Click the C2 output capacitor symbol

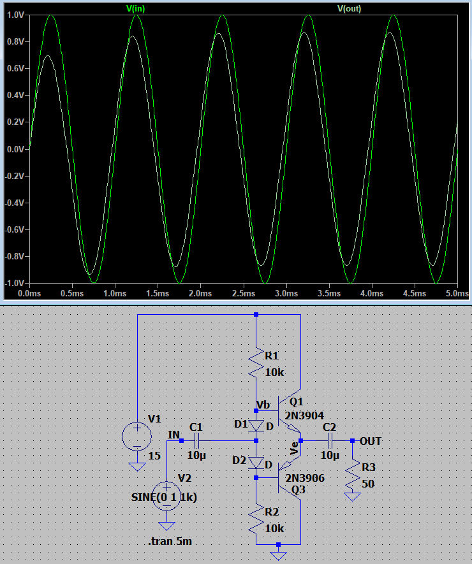(x=330, y=440)
